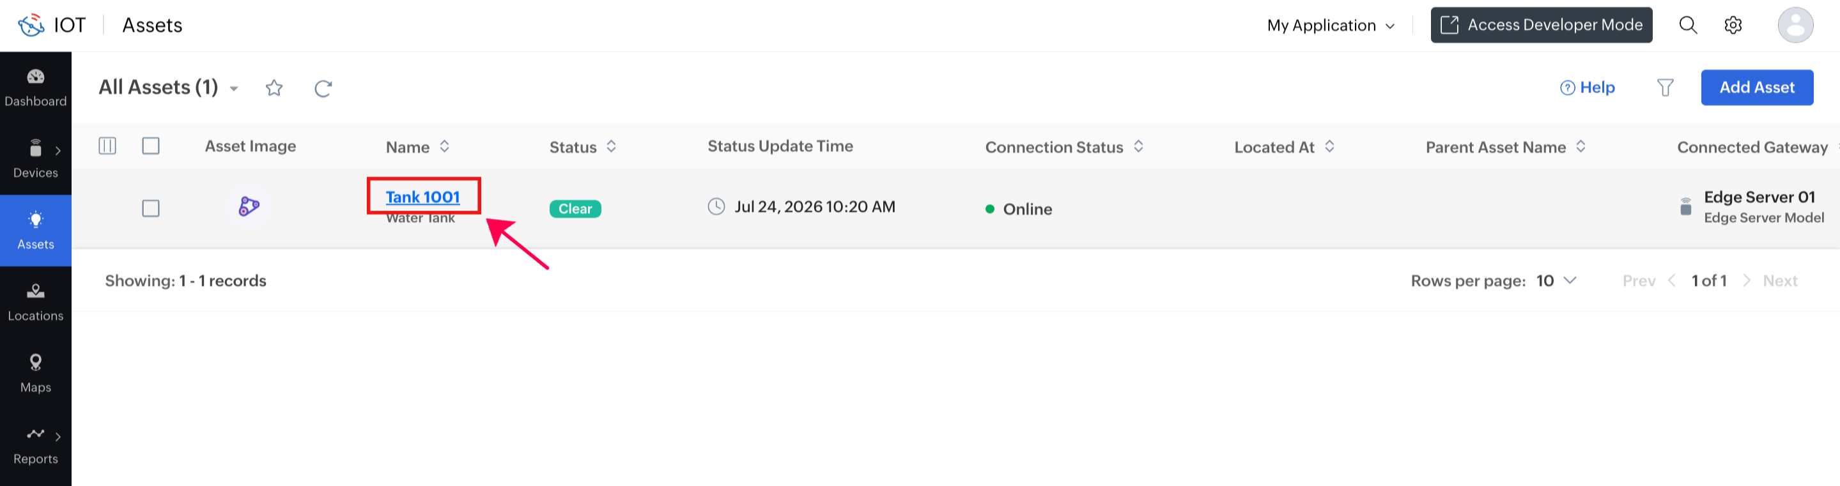Open the Reports sidebar section
The height and width of the screenshot is (486, 1840).
pyautogui.click(x=36, y=444)
